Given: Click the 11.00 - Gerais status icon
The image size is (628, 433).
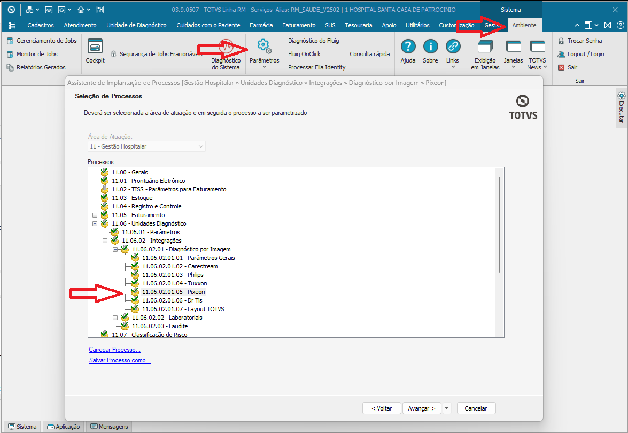Looking at the screenshot, I should pyautogui.click(x=105, y=172).
